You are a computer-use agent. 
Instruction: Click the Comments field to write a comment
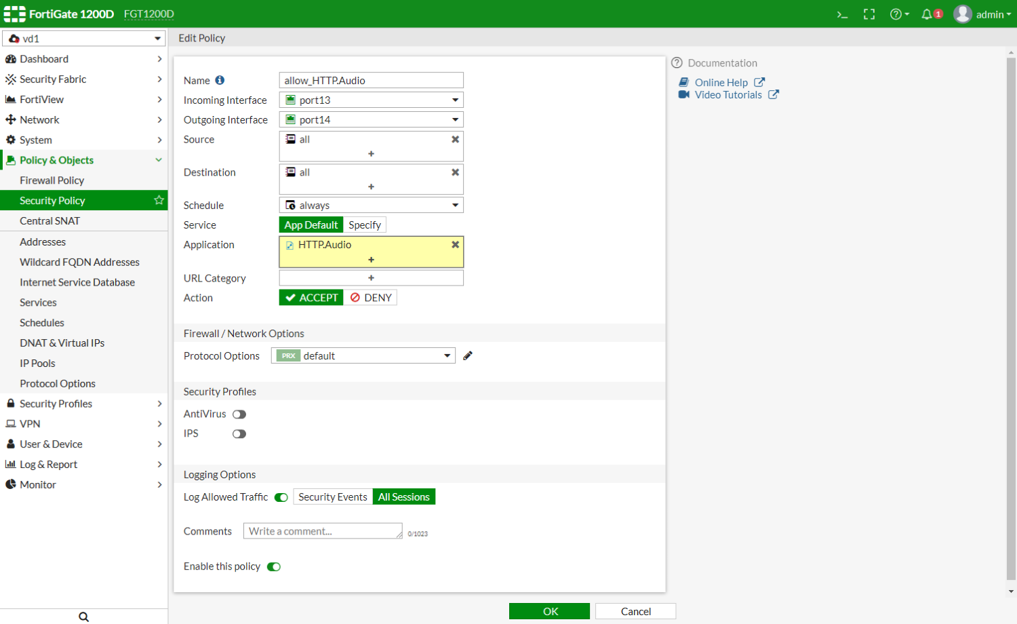click(x=323, y=530)
